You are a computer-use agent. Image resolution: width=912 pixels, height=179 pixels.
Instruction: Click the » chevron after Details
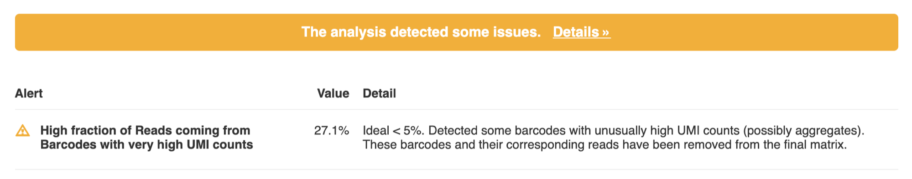coord(606,32)
